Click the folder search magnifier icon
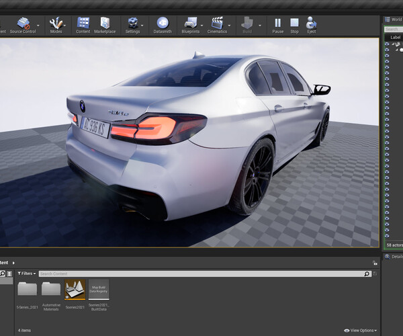403x336 pixels. tap(3, 274)
